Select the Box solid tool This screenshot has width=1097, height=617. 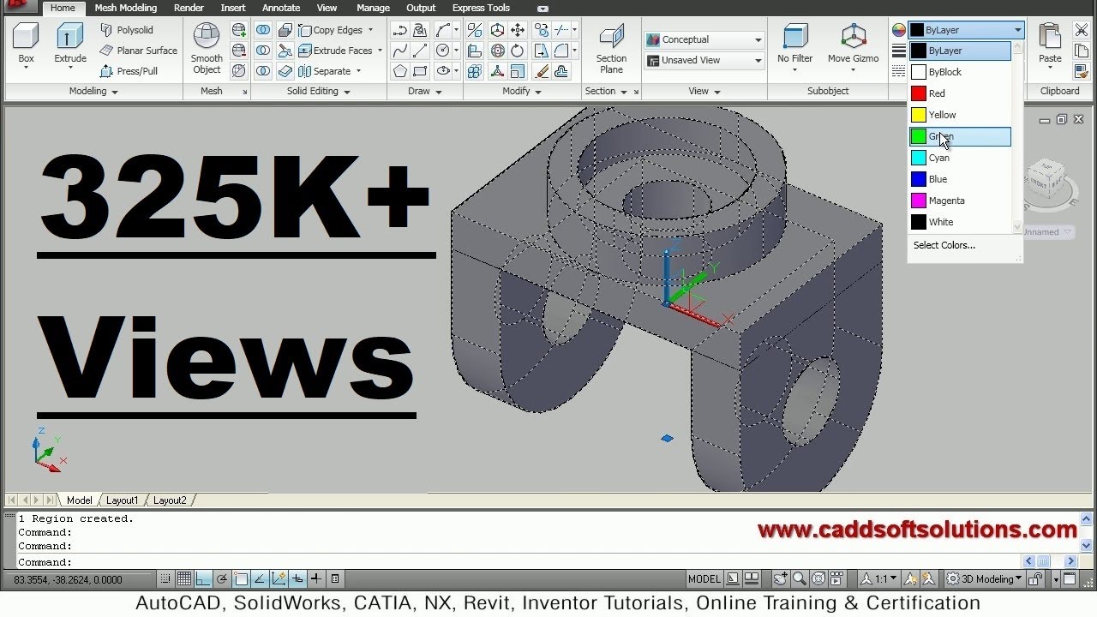tap(27, 45)
